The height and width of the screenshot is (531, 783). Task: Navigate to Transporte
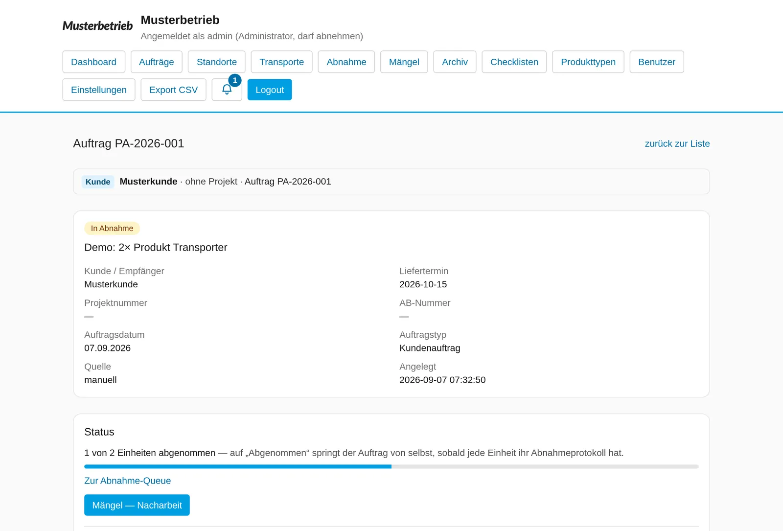point(282,62)
